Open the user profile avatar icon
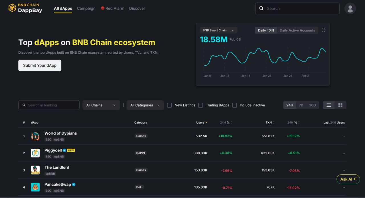Viewport: 365px width, 198px height. point(350,8)
